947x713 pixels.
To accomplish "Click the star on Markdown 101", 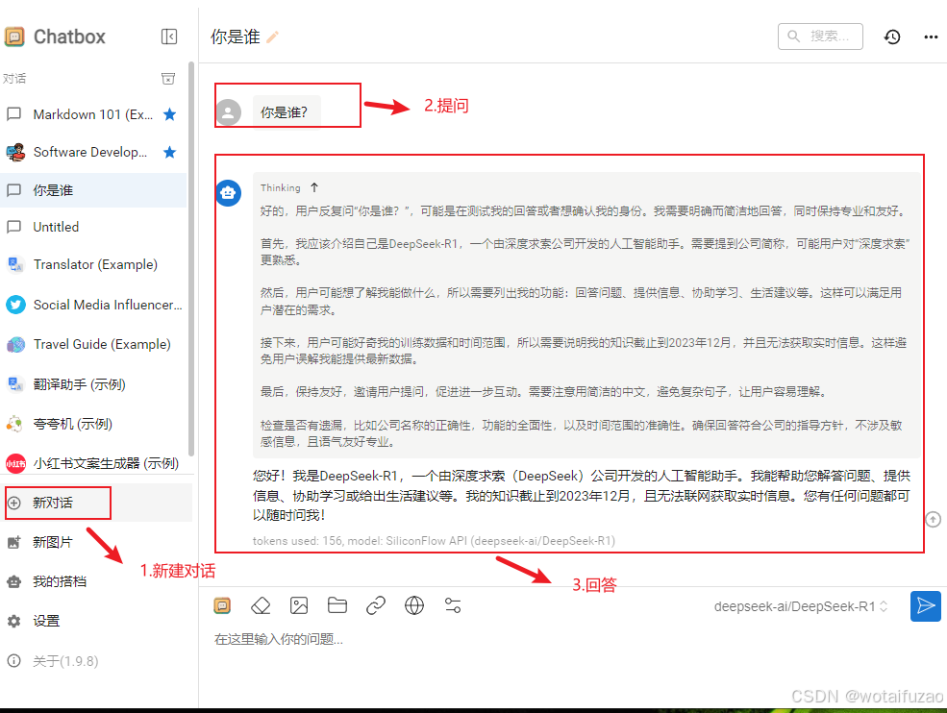I will pyautogui.click(x=170, y=114).
